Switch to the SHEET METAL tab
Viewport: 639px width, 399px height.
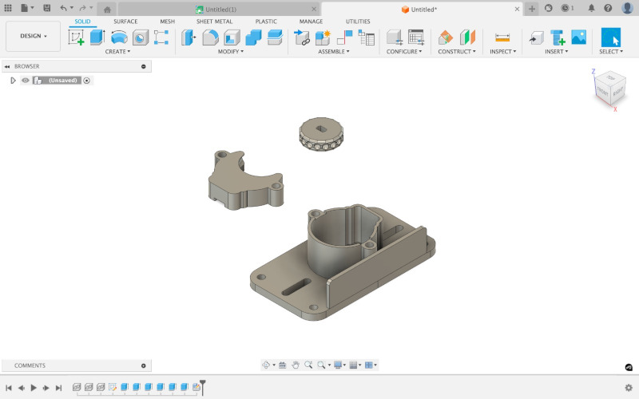pyautogui.click(x=214, y=22)
